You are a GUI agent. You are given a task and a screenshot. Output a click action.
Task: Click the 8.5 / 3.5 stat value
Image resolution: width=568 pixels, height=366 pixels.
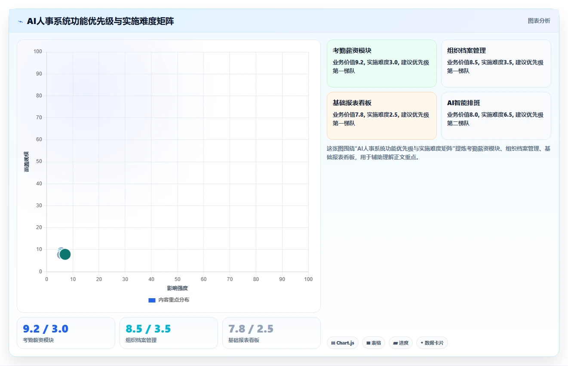point(148,329)
